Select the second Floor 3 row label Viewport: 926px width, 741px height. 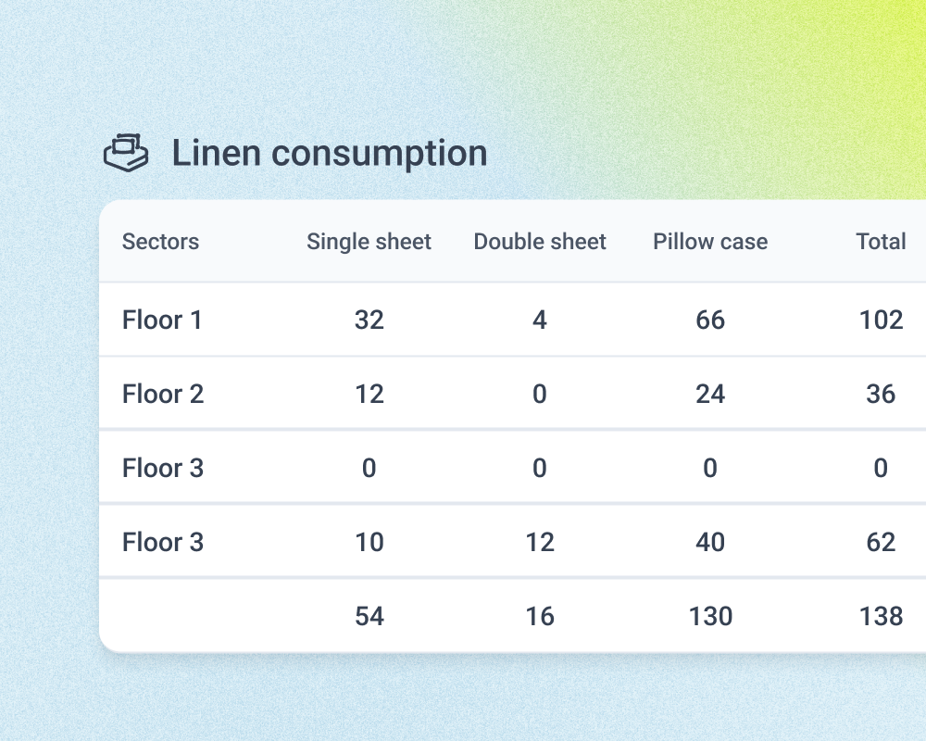point(163,542)
